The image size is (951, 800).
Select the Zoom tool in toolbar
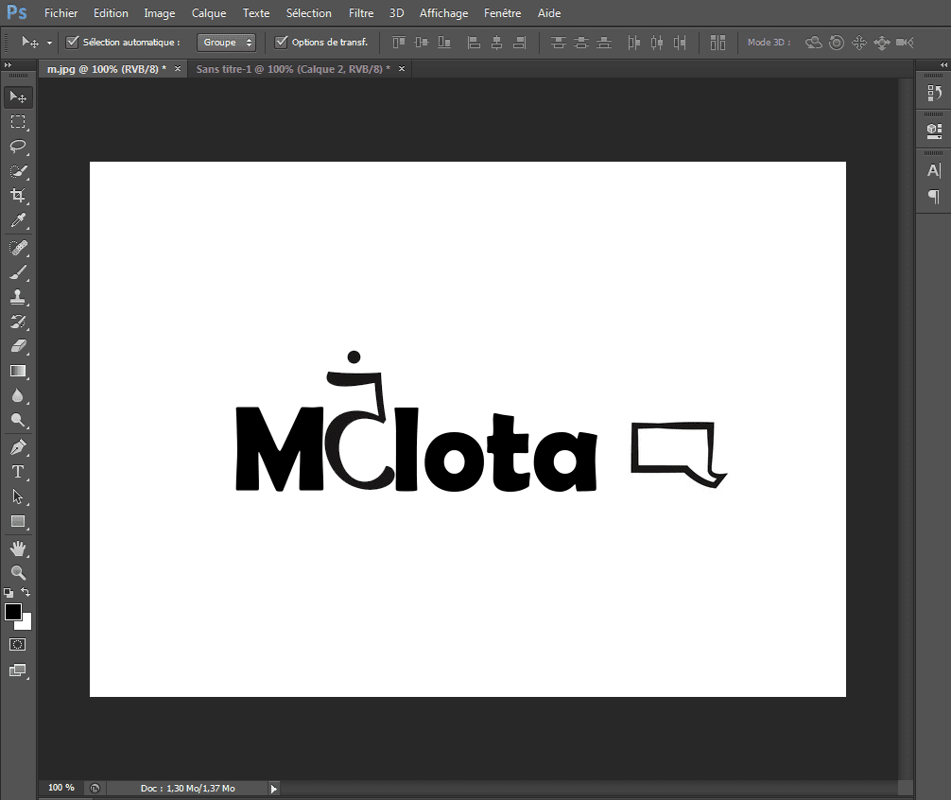pyautogui.click(x=18, y=572)
